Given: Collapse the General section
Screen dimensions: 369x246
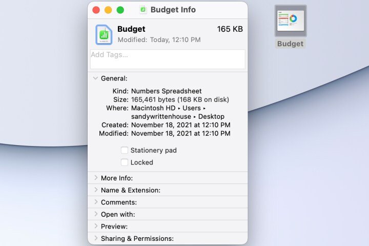Looking at the screenshot, I should [x=95, y=78].
